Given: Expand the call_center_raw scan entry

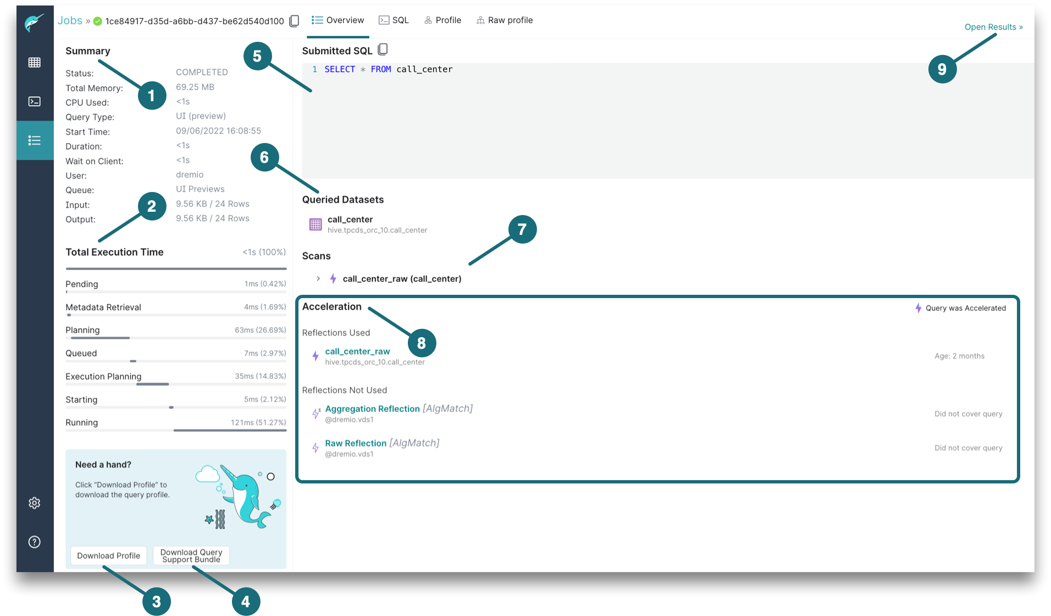Looking at the screenshot, I should pos(318,278).
